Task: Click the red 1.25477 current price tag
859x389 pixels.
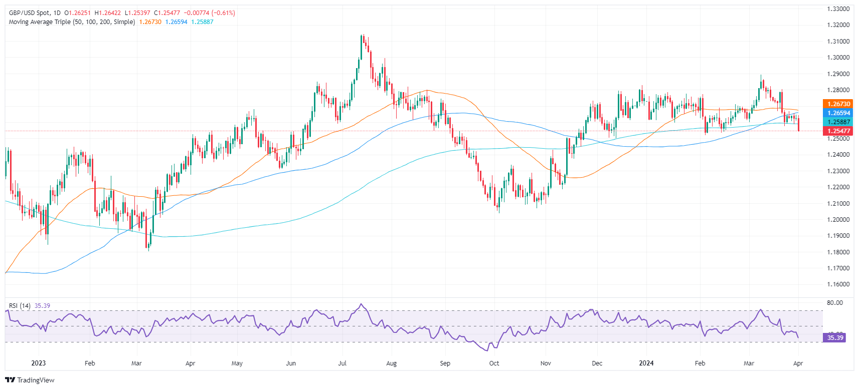Action: 838,131
